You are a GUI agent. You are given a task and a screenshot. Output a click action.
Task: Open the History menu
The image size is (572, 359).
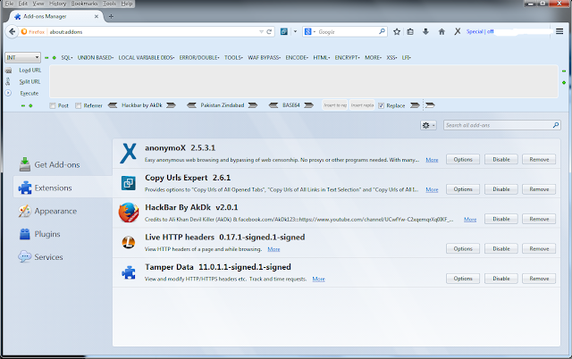pos(57,4)
